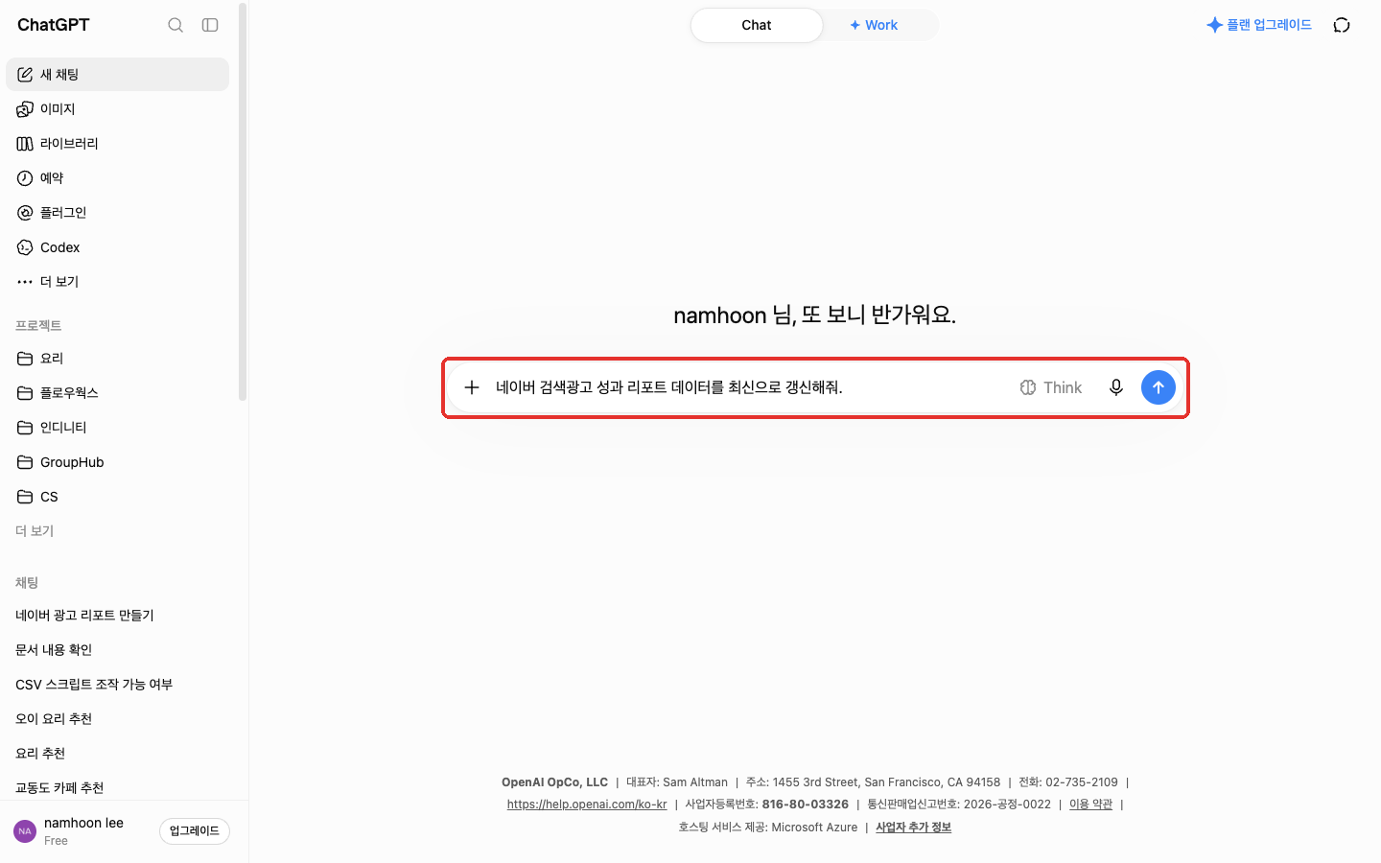The image size is (1381, 863).
Task: Open the help.openai.com/ko-kr link
Action: [587, 805]
